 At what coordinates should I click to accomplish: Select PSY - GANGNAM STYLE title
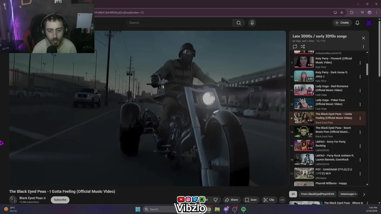click(334, 171)
